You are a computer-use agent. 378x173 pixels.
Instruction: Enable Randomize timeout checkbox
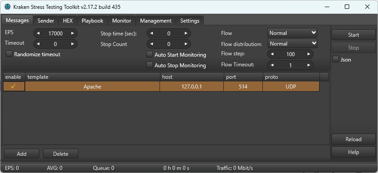pyautogui.click(x=9, y=54)
